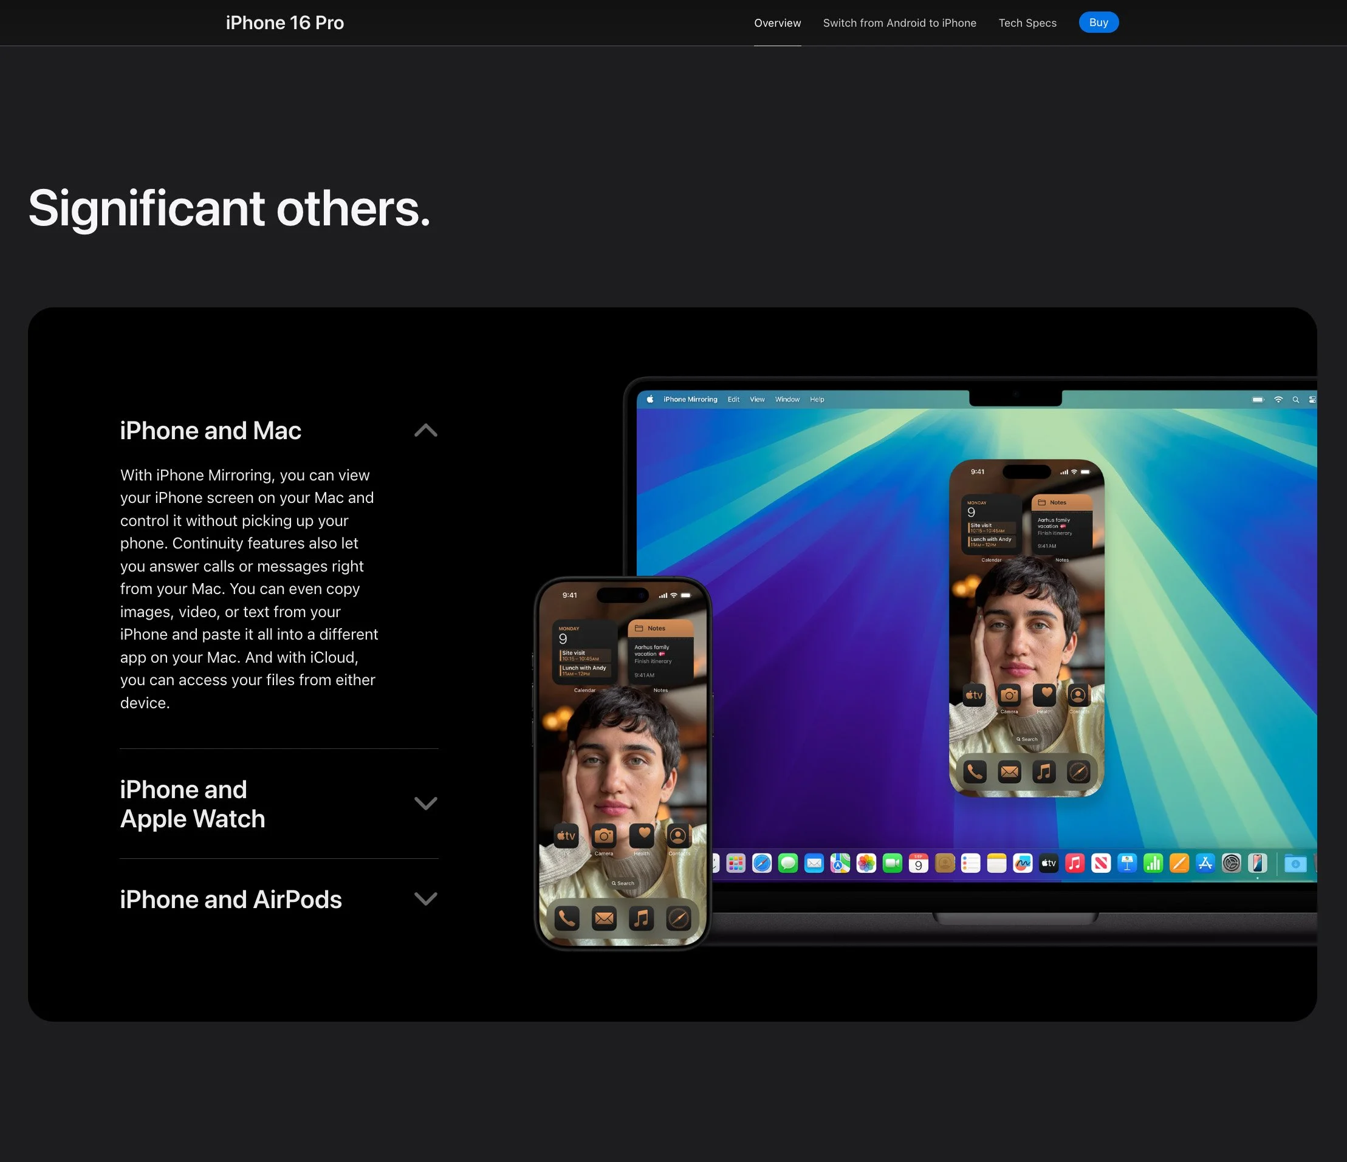Open Maps in the Mac dock
Image resolution: width=1347 pixels, height=1162 pixels.
coord(840,863)
